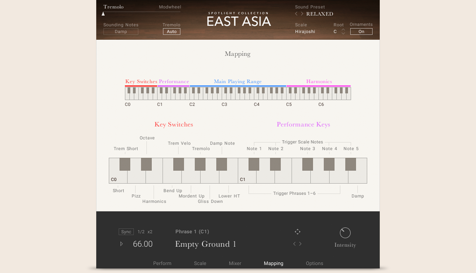The height and width of the screenshot is (273, 476).
Task: Click the Trigger Scale Notes label
Action: click(x=302, y=142)
